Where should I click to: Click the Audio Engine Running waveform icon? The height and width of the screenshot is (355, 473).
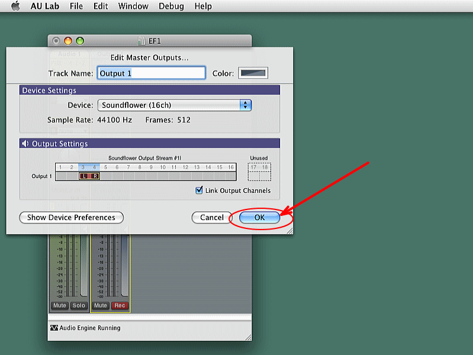[54, 328]
